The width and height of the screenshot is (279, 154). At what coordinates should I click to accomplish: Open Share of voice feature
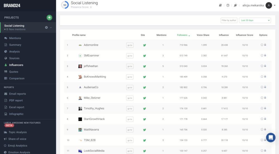point(17,139)
